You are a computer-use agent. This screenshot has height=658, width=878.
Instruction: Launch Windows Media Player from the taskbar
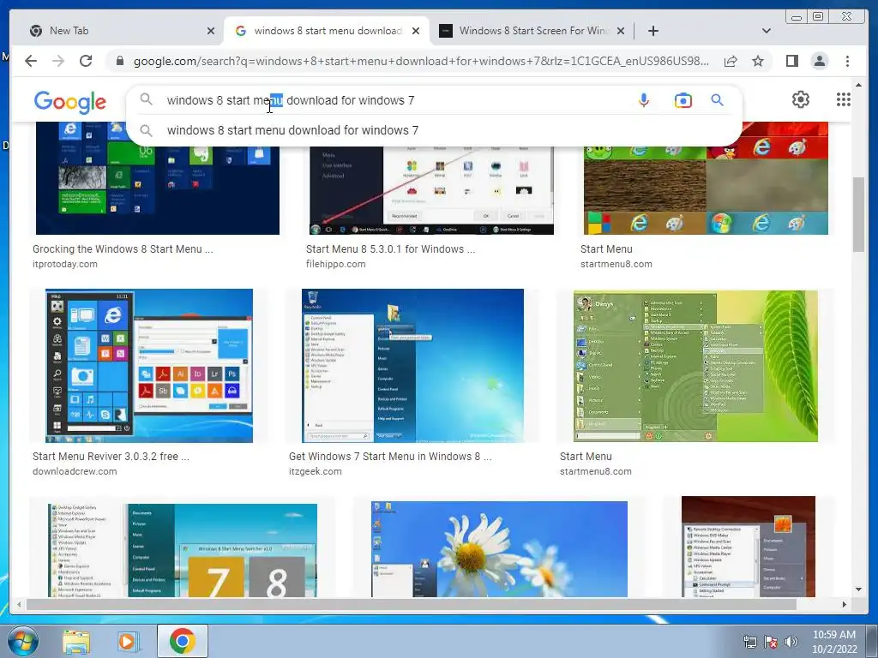[129, 641]
